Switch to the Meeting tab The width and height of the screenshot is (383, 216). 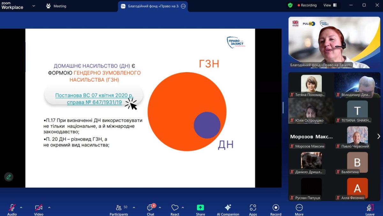pyautogui.click(x=56, y=6)
